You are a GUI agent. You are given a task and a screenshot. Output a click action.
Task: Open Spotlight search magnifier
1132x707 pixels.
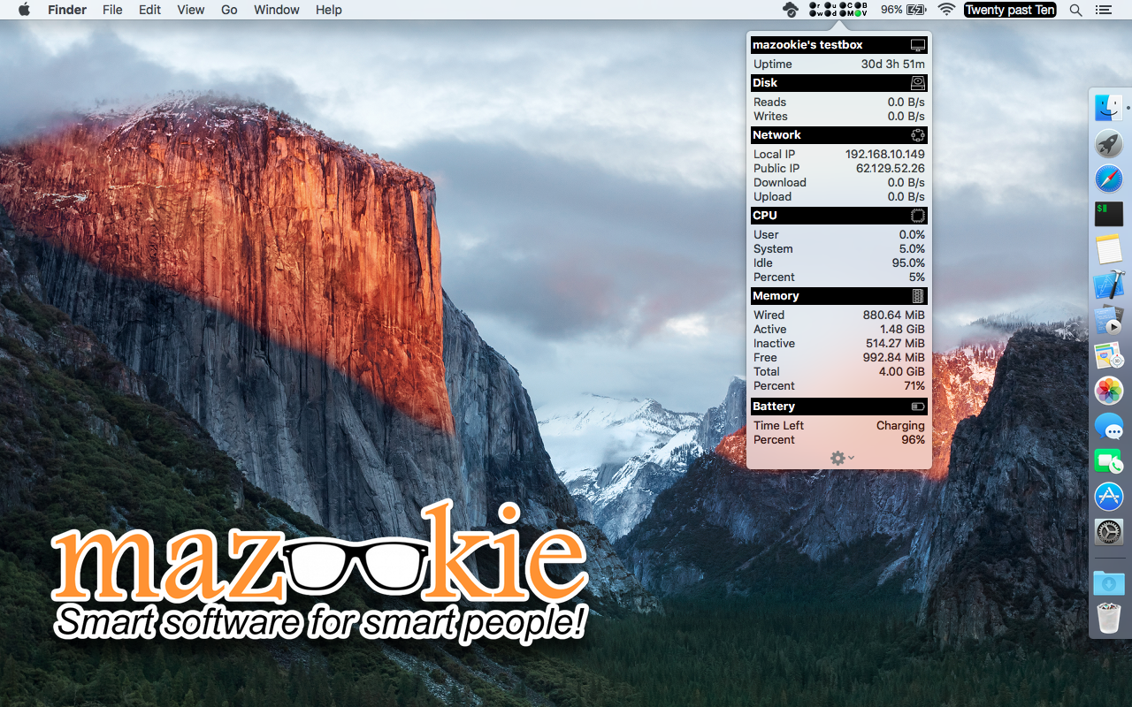point(1075,10)
